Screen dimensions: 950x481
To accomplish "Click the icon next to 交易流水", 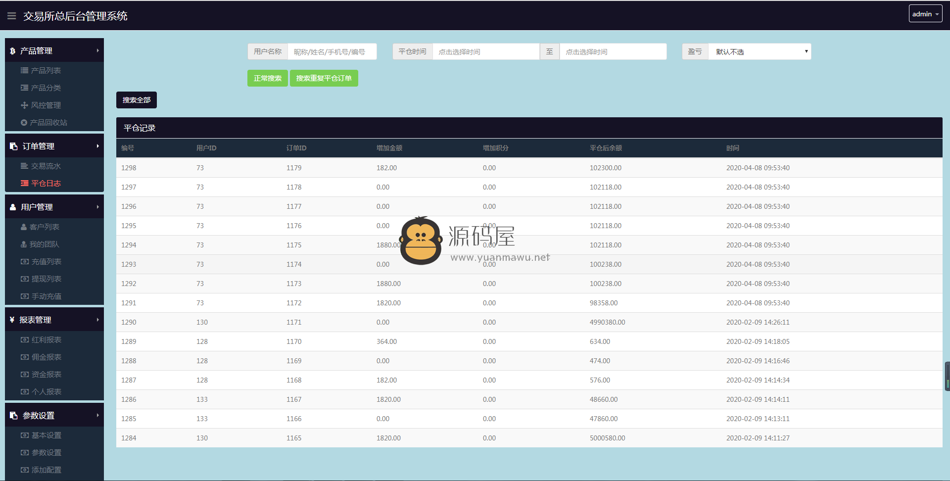I will [x=24, y=166].
